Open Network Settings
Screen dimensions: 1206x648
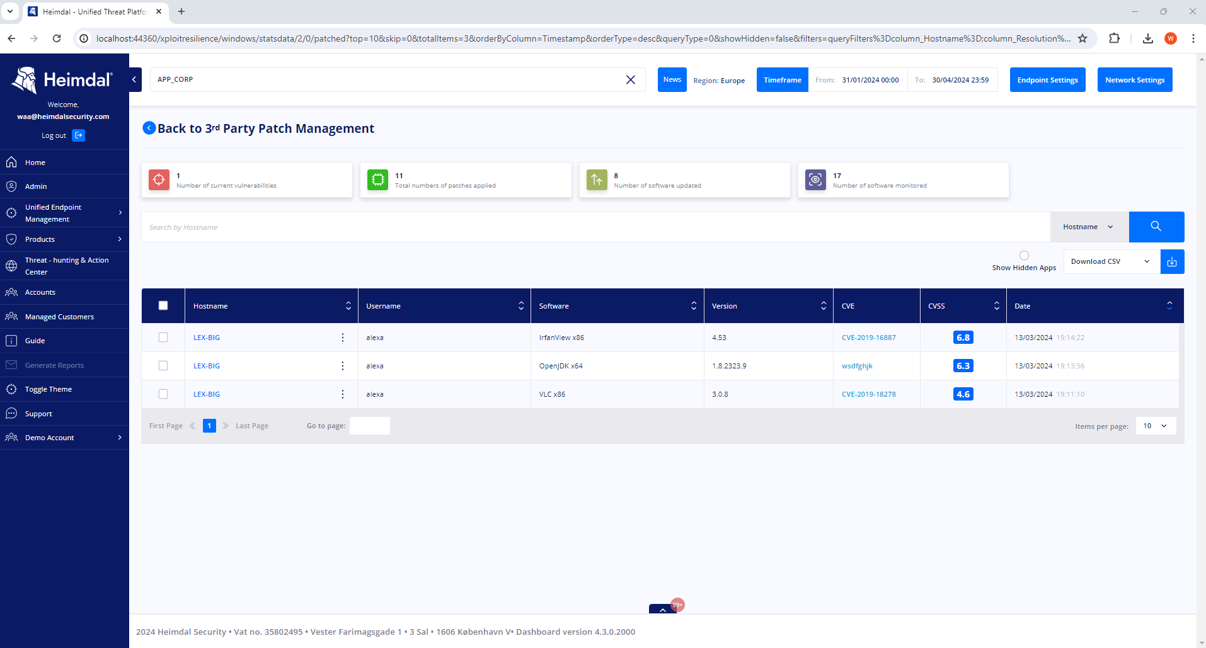click(1135, 80)
